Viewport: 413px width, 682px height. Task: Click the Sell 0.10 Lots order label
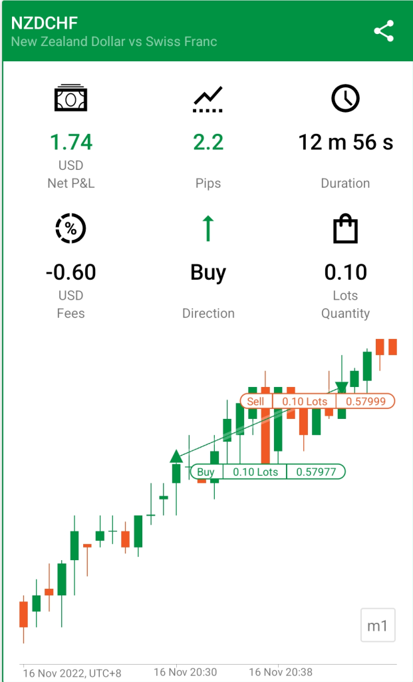pos(317,401)
